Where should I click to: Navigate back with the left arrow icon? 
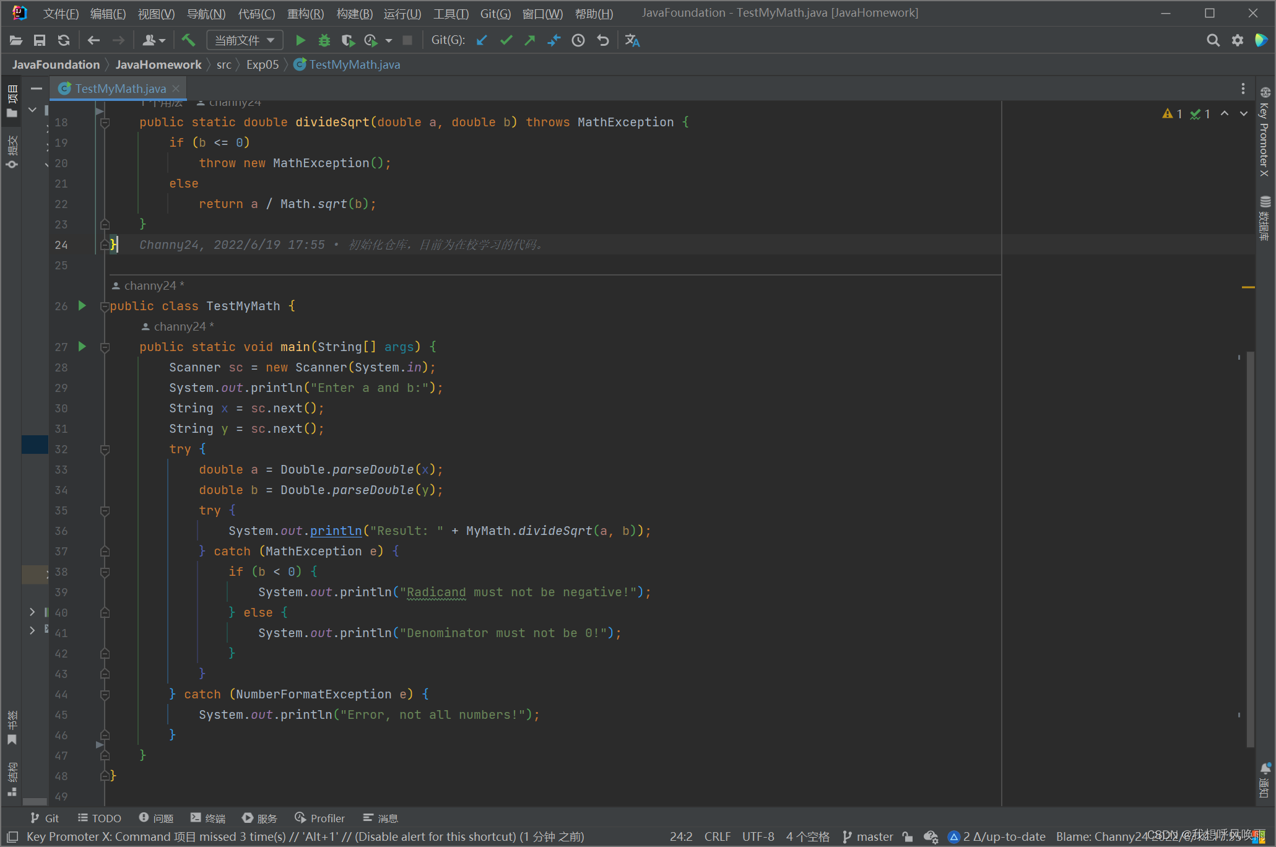pyautogui.click(x=93, y=40)
